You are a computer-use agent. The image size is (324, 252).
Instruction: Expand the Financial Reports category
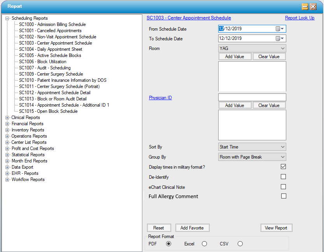tap(7, 124)
